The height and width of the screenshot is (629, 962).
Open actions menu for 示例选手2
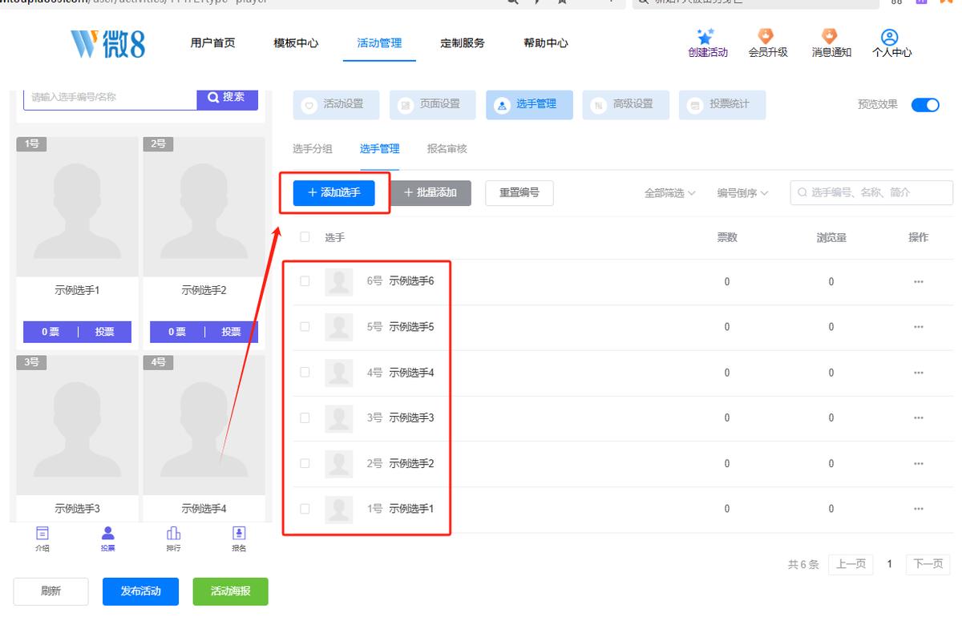click(918, 463)
